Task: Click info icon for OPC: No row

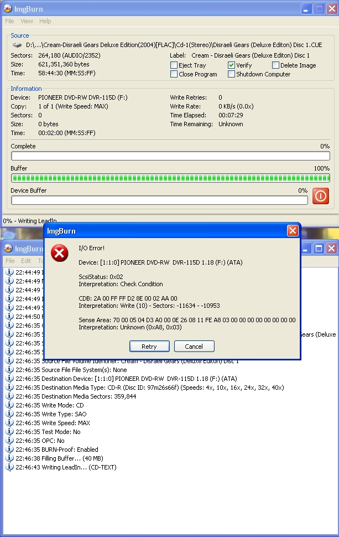Action: pyautogui.click(x=9, y=441)
